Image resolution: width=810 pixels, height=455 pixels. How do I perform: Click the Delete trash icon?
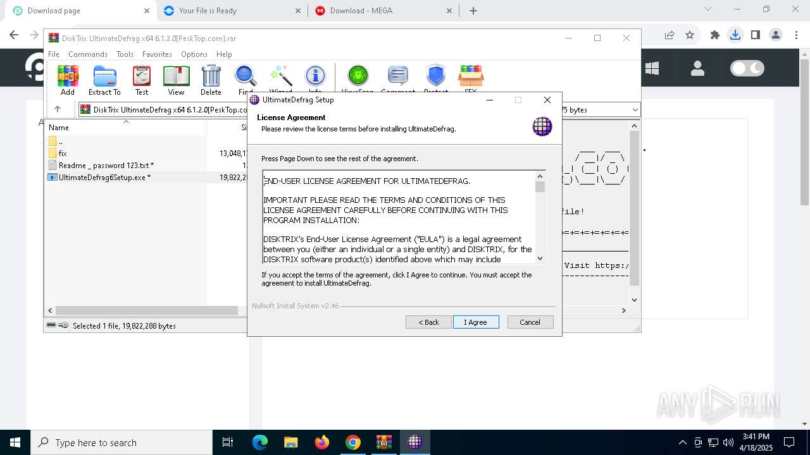point(211,80)
